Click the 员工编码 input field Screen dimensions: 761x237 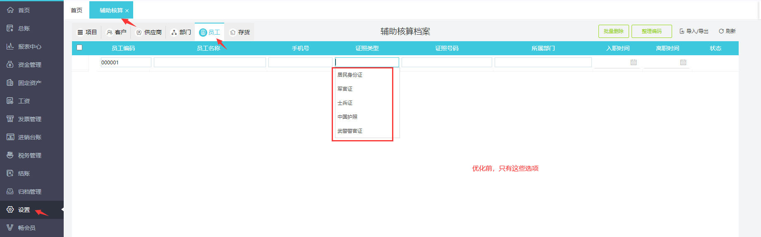[126, 62]
